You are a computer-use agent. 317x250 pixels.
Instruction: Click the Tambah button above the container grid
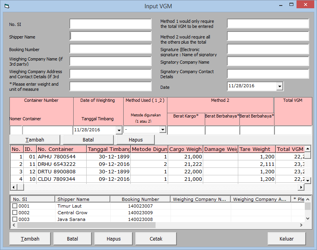[35, 139]
